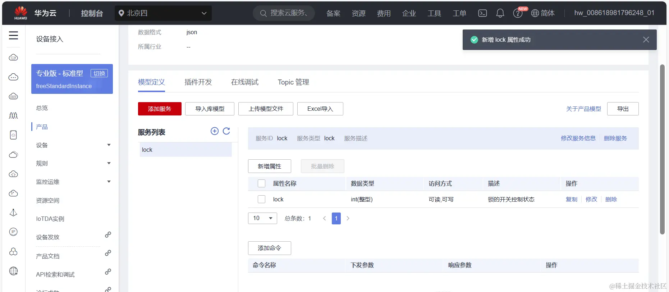Viewport: 669px width, 292px height.
Task: Click the vertical page scrollbar
Action: click(662, 149)
